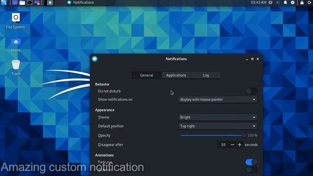Toggle the switch below Fade out
313x176 pixels.
pos(251,170)
